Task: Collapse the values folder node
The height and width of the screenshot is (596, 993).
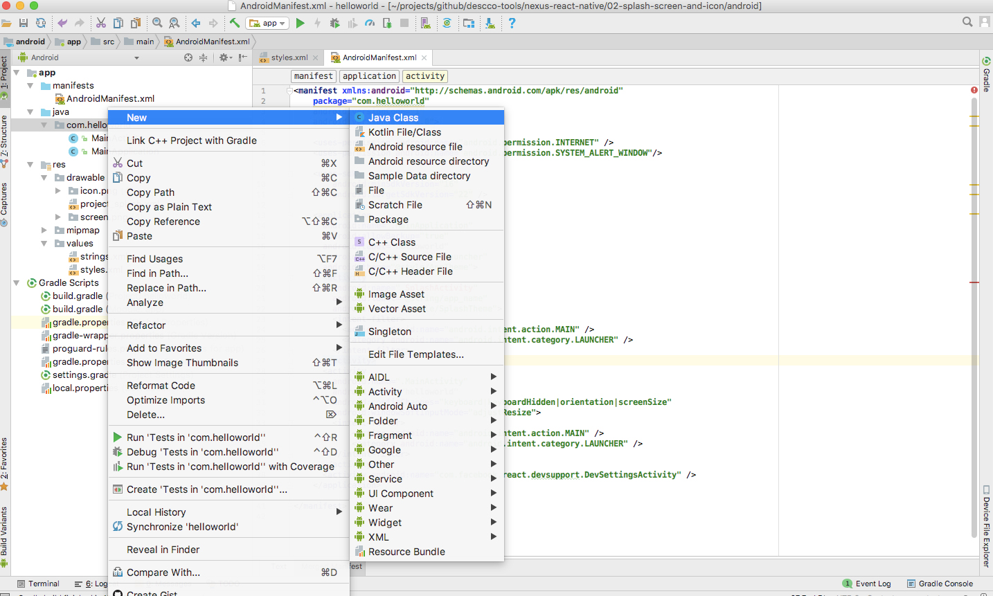Action: click(x=44, y=244)
